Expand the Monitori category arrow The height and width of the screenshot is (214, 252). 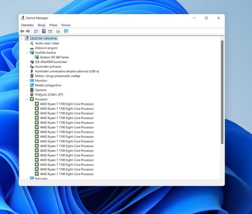(x=27, y=81)
